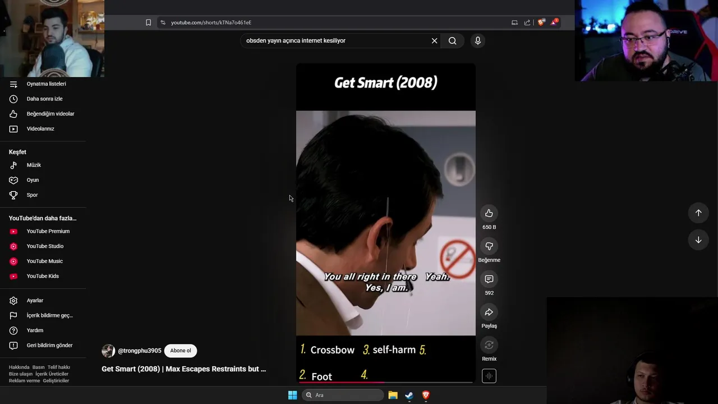This screenshot has width=718, height=404.
Task: Click the Ayarlar gear icon
Action: click(13, 301)
